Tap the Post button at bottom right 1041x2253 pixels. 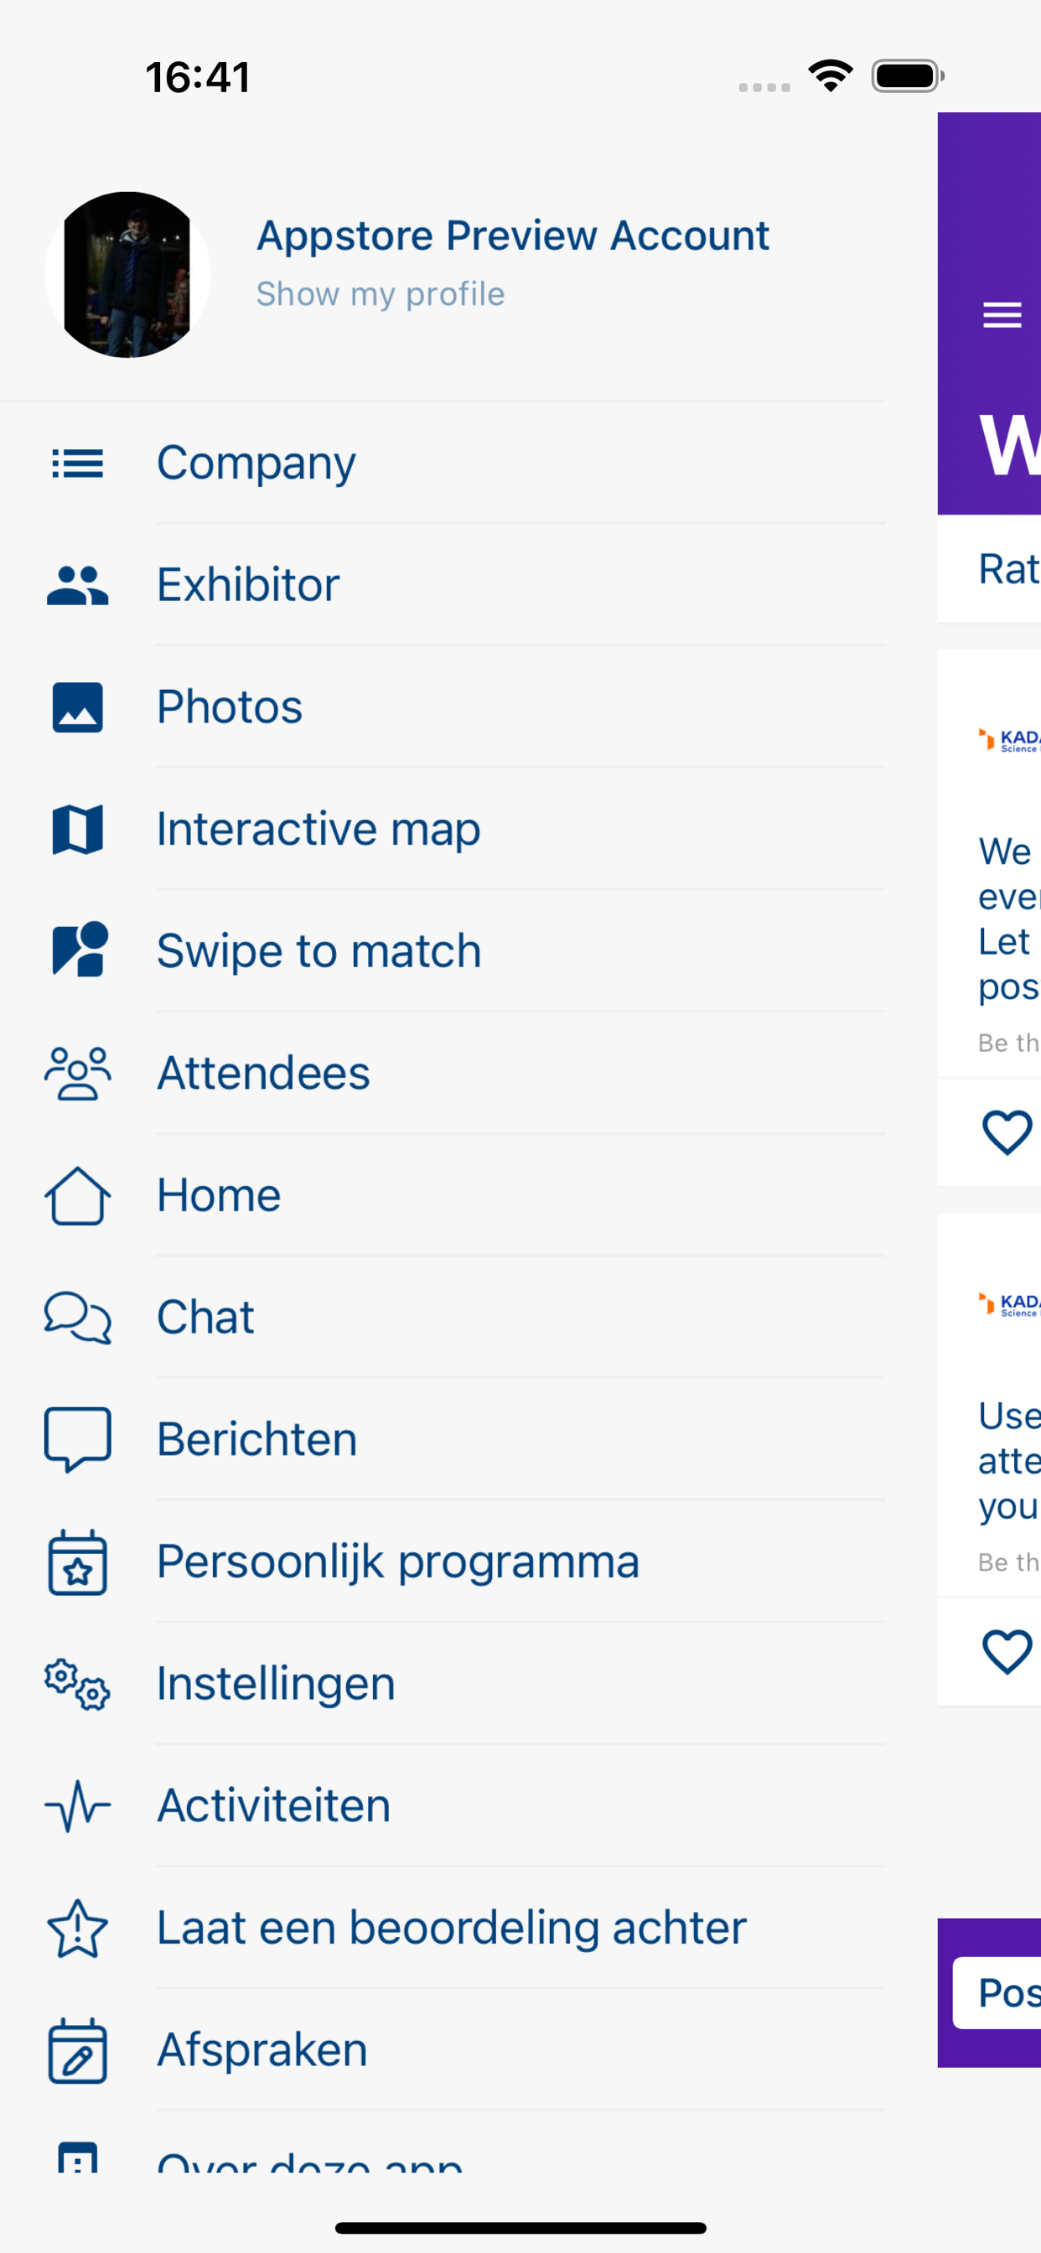pyautogui.click(x=997, y=1993)
